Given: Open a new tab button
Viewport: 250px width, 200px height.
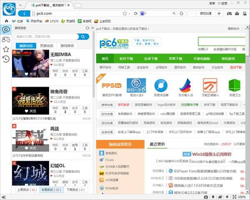Looking at the screenshot, I should tap(78, 5).
